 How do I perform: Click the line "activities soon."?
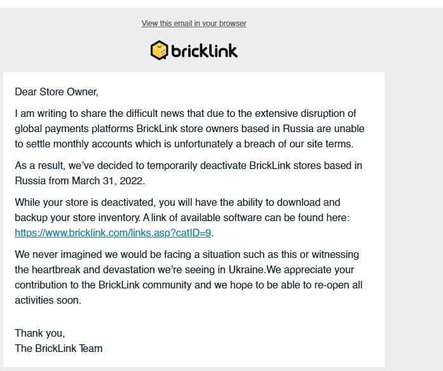pos(48,300)
